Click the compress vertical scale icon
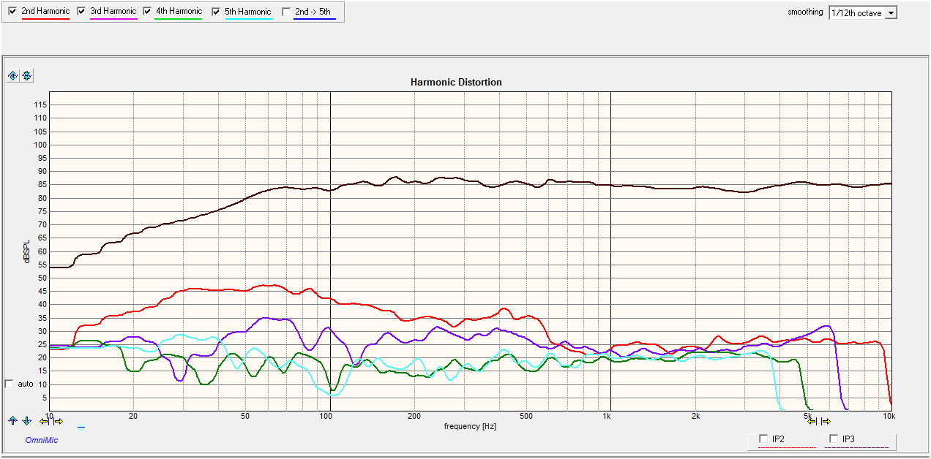Viewport: 931px width, 459px height. pos(26,76)
